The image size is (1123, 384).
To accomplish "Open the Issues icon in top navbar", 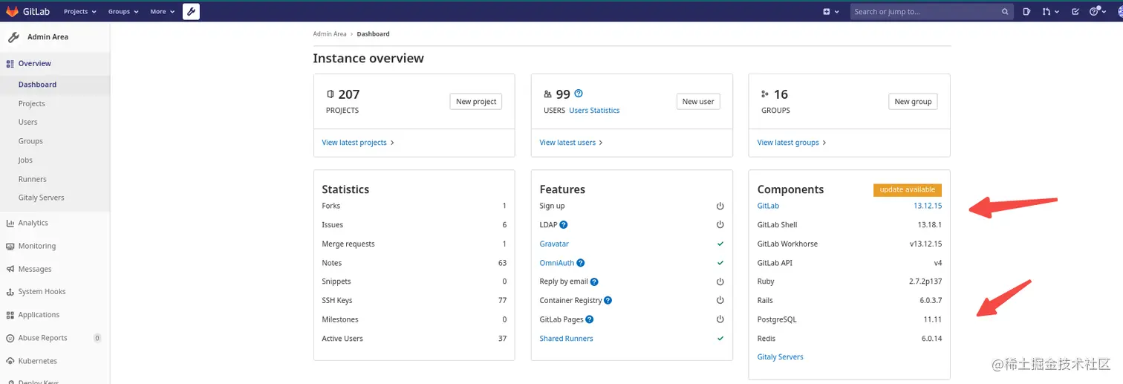I will click(x=1026, y=12).
